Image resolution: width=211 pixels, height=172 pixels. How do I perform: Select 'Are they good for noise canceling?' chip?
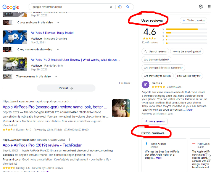click(x=163, y=68)
